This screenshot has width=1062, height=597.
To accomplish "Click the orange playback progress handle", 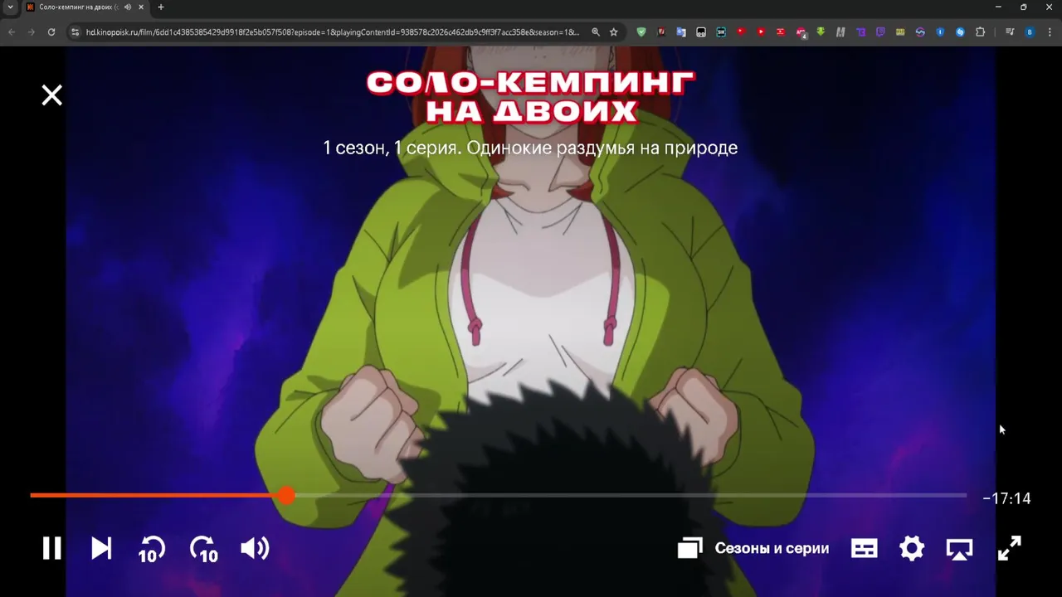I will click(286, 495).
